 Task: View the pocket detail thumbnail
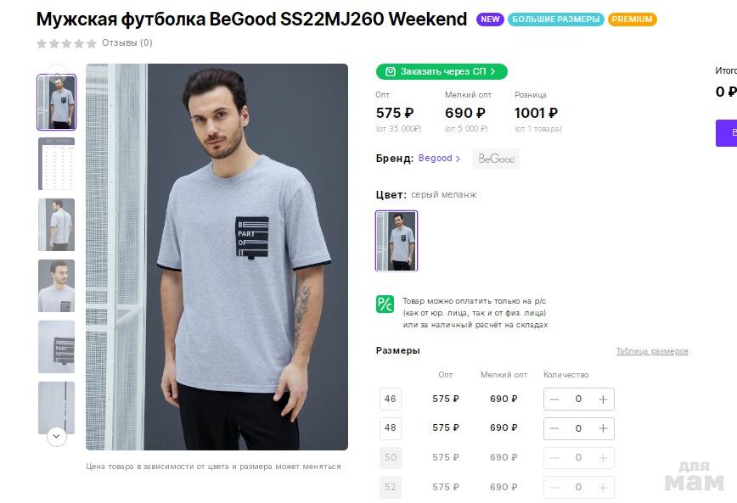[56, 347]
